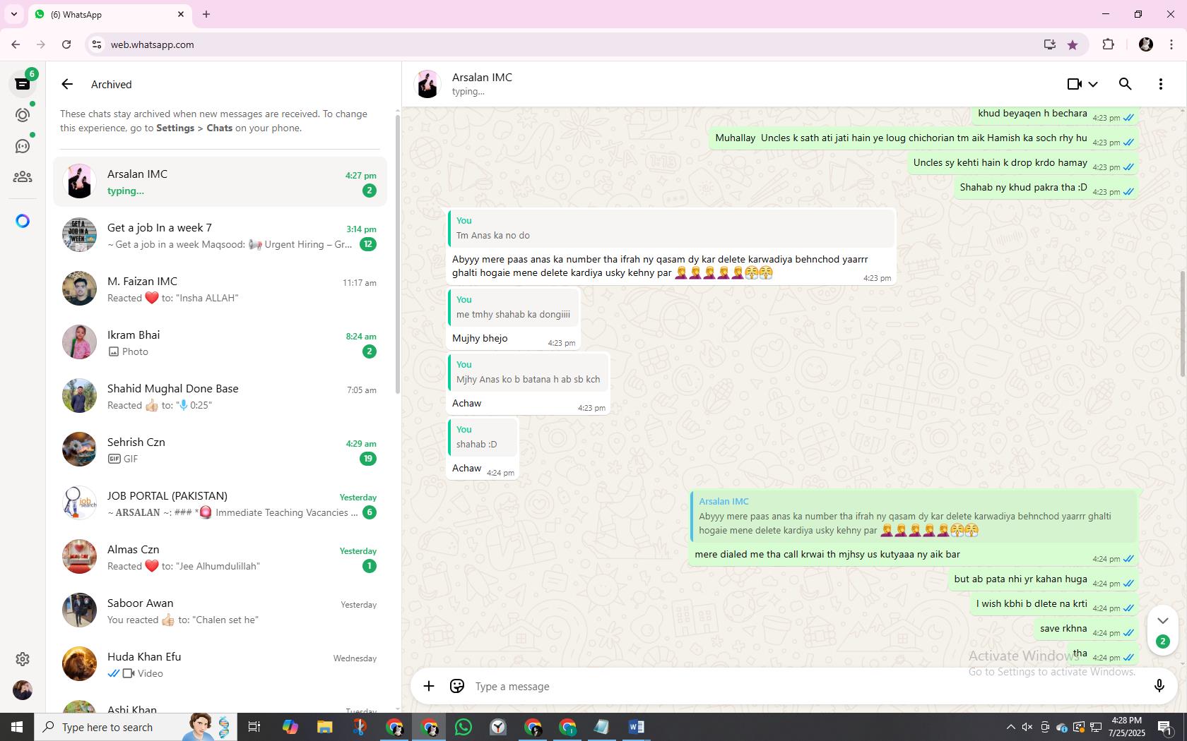Expand the call options dropdown arrow
The width and height of the screenshot is (1187, 741).
(1093, 84)
